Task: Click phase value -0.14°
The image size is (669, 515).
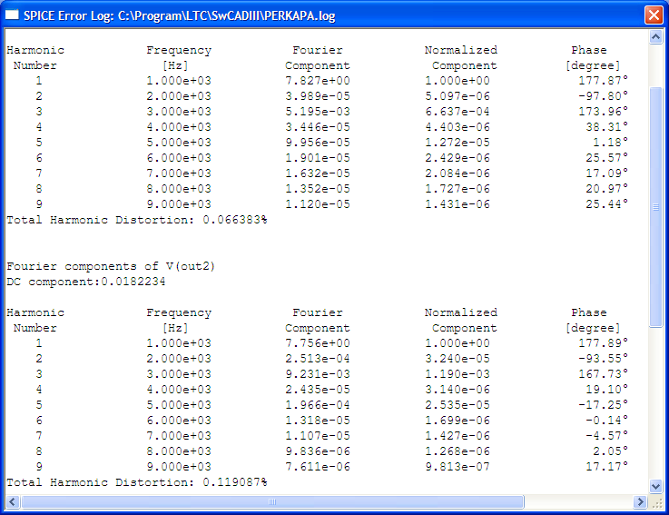Action: click(606, 421)
